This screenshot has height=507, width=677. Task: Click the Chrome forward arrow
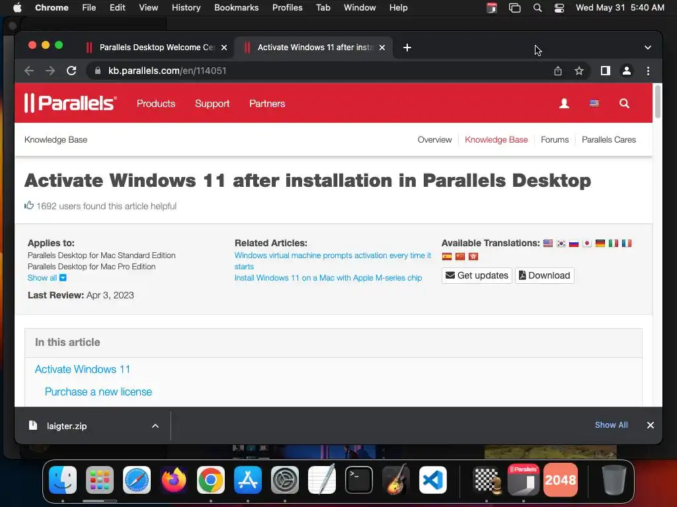(x=50, y=71)
